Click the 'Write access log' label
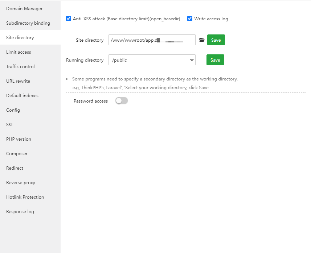 (211, 19)
